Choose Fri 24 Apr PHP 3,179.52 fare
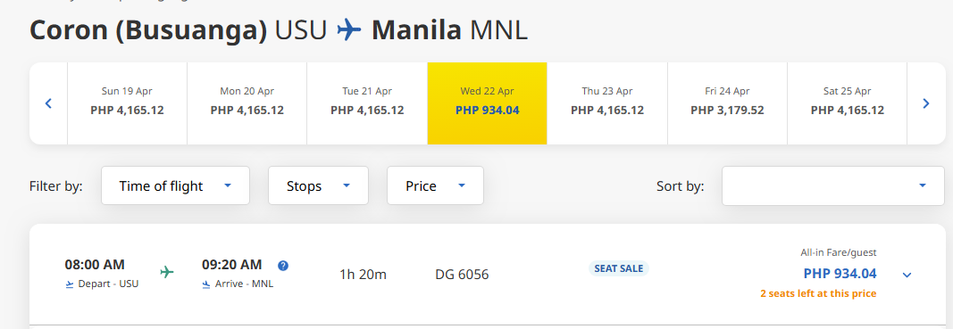953x329 pixels. pyautogui.click(x=728, y=103)
